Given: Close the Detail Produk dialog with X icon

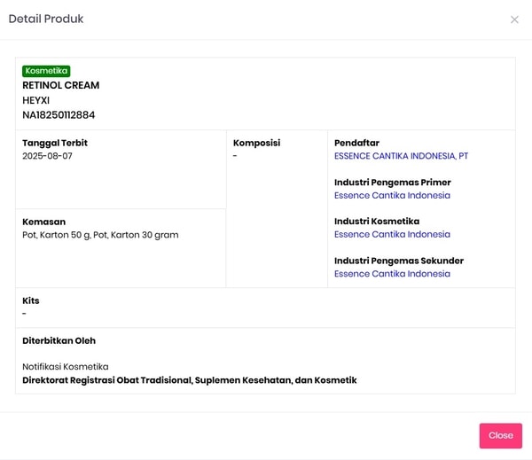Looking at the screenshot, I should [514, 19].
